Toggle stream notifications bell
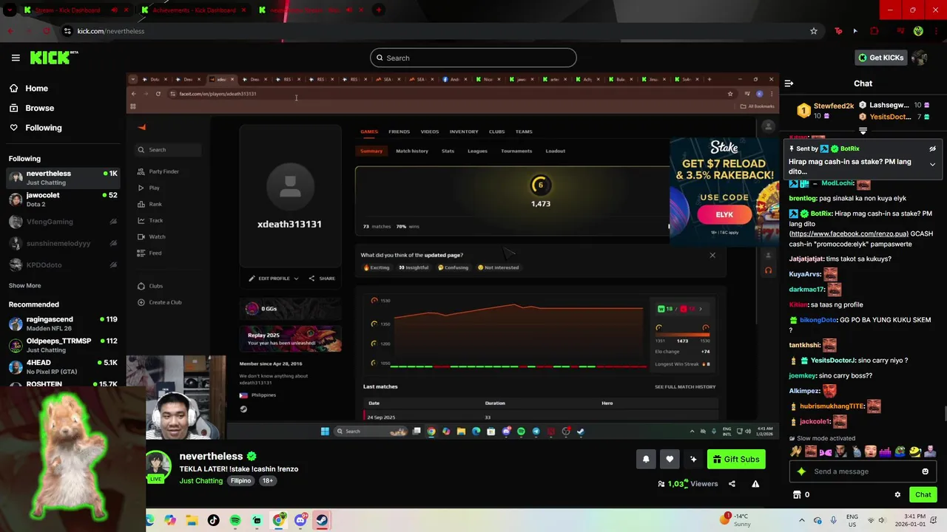947x532 pixels. click(x=646, y=459)
